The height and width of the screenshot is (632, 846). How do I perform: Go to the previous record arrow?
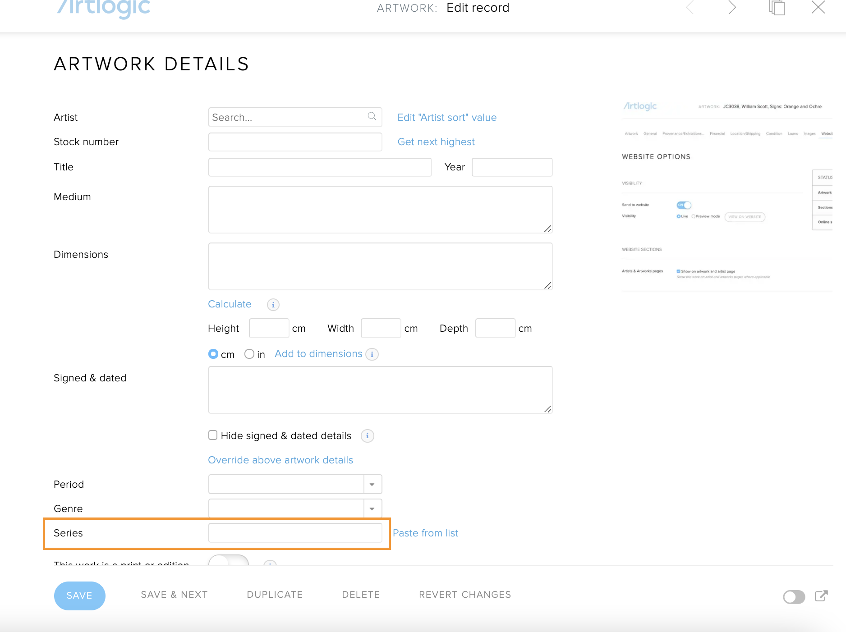coord(690,8)
